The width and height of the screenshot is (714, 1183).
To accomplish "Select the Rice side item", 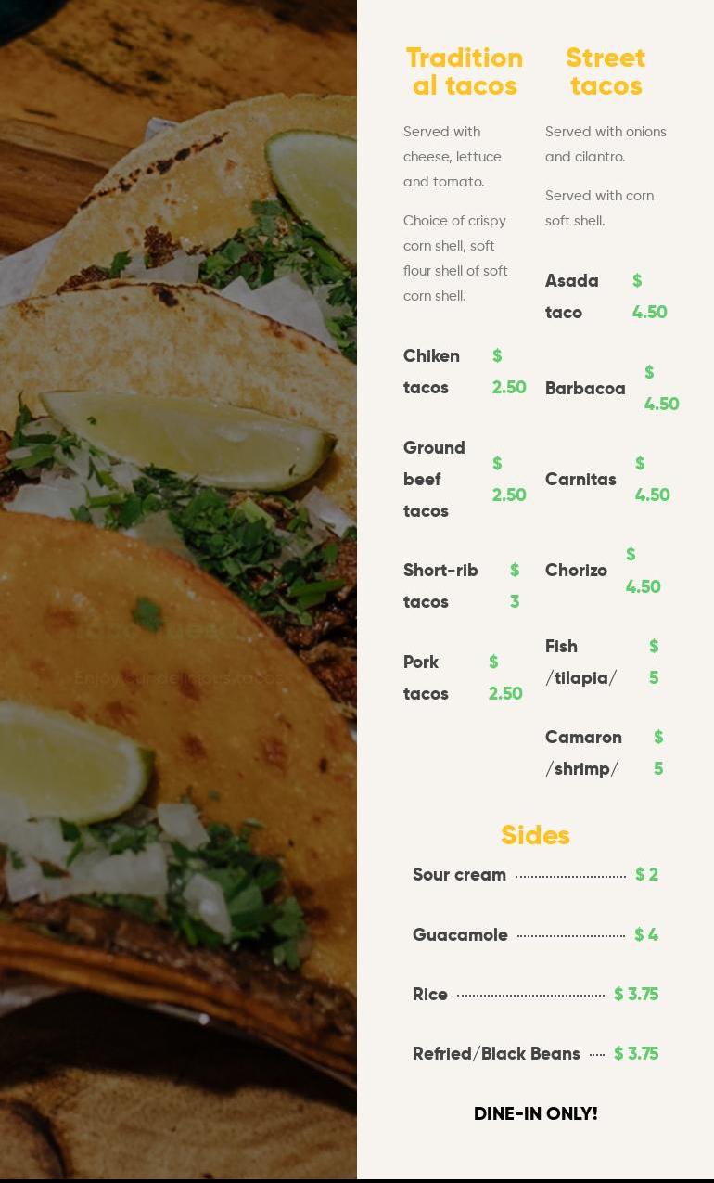I will pyautogui.click(x=430, y=995).
